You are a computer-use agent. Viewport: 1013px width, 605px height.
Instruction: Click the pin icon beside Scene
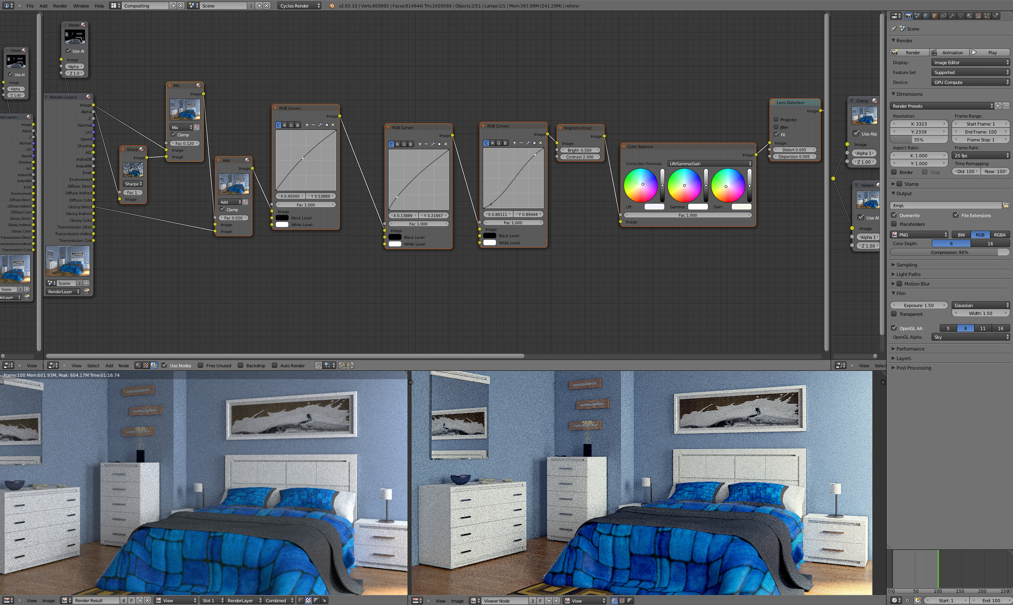(894, 29)
